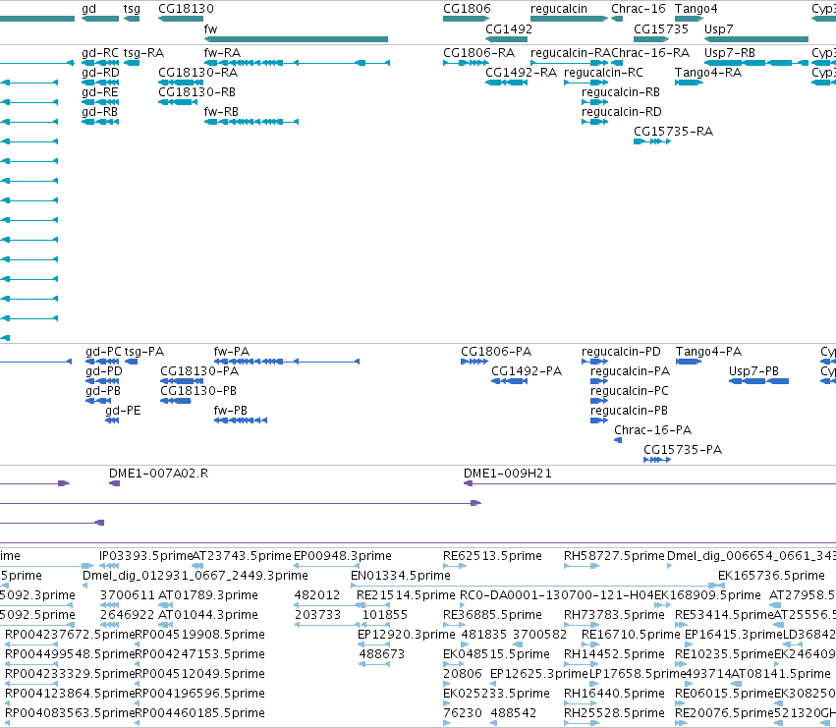Select the long fw gene bar

coord(296,39)
